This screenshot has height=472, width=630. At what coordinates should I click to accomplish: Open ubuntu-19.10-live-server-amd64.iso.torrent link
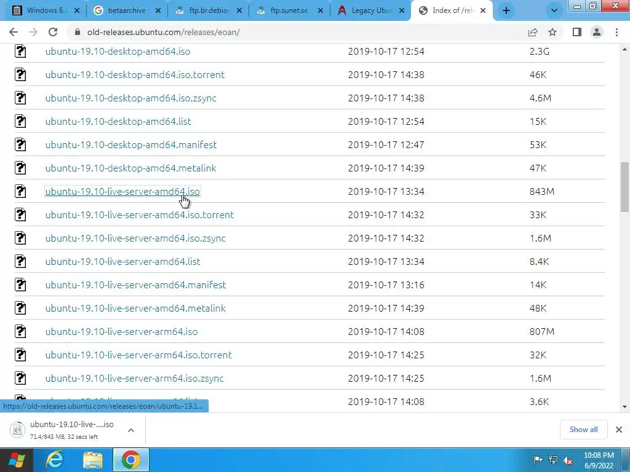click(x=140, y=214)
